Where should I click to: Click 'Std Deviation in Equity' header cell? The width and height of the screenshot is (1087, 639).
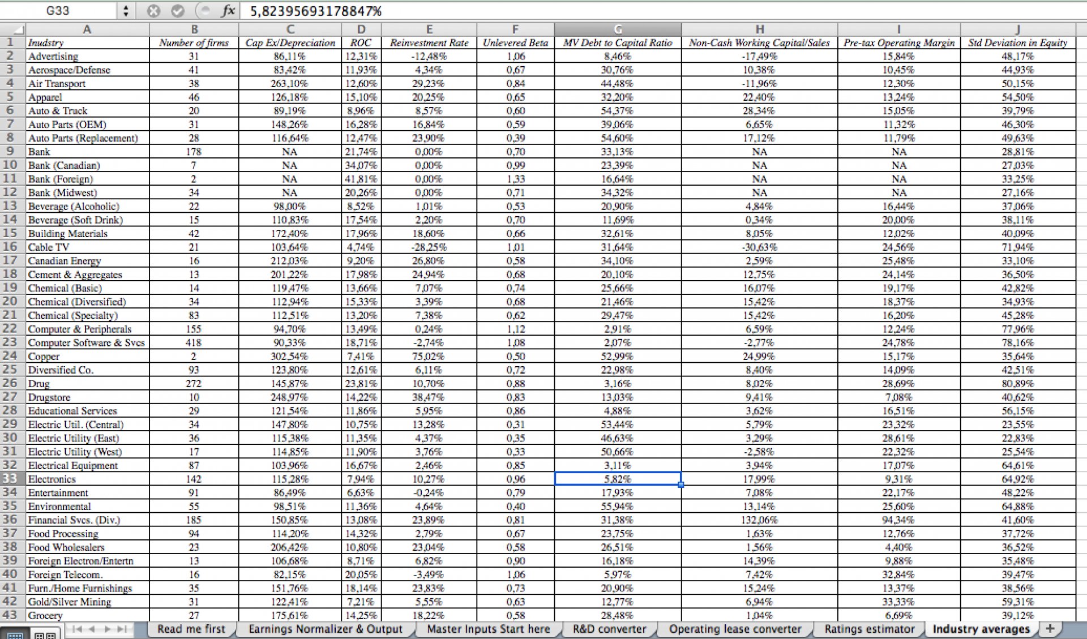pos(1018,42)
